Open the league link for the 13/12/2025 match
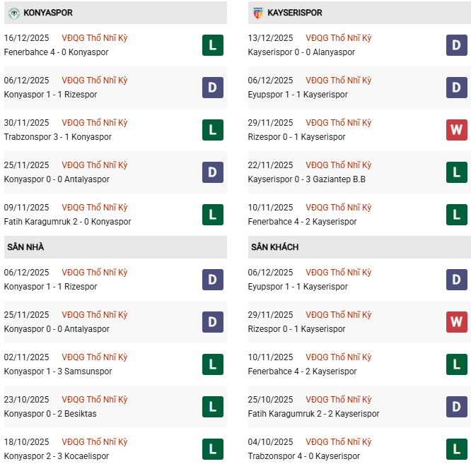Screen dimensions: 471x464 coord(338,38)
